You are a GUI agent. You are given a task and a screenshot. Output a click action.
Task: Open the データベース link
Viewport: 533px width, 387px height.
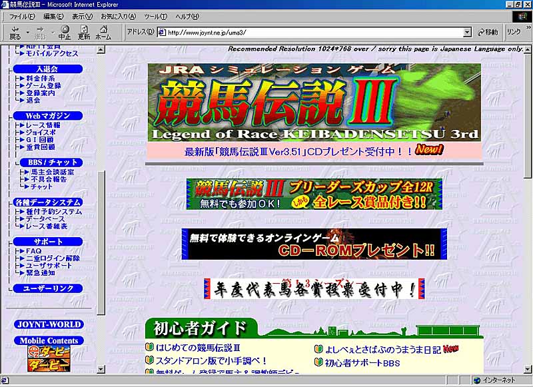coord(45,219)
